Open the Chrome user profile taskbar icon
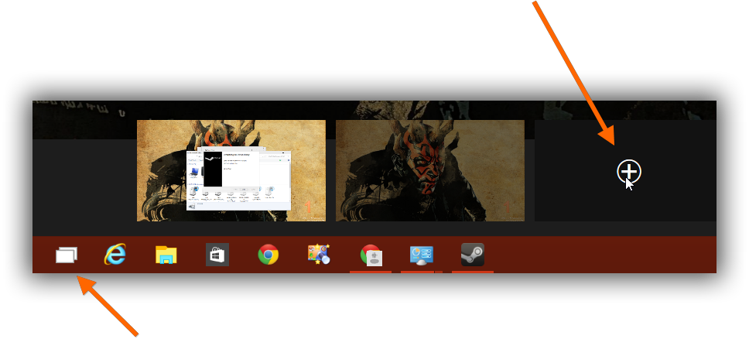 (x=371, y=255)
